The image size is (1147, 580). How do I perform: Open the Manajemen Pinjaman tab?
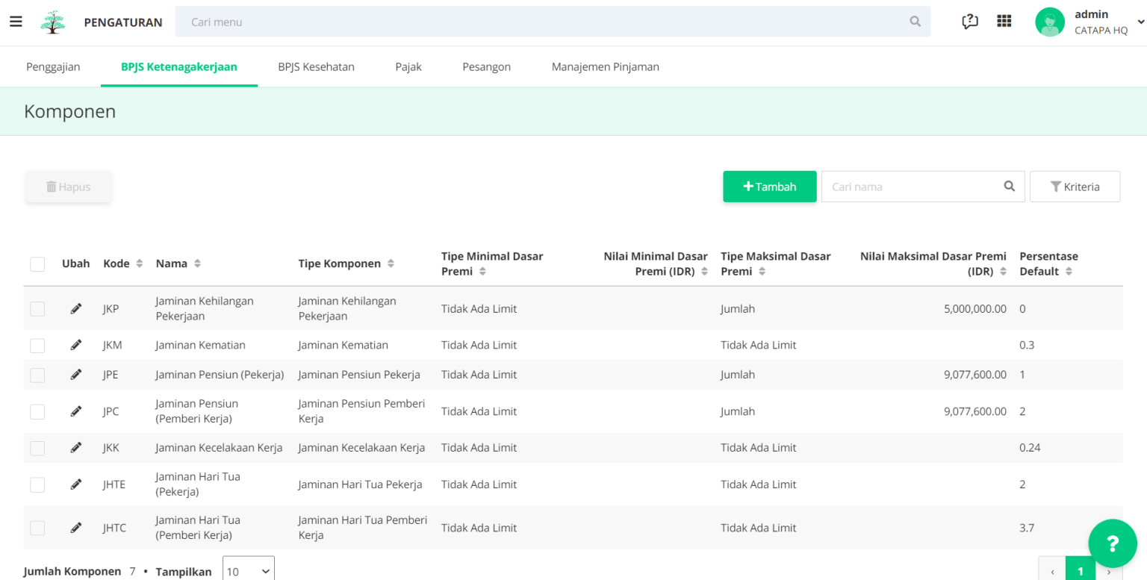(x=606, y=66)
